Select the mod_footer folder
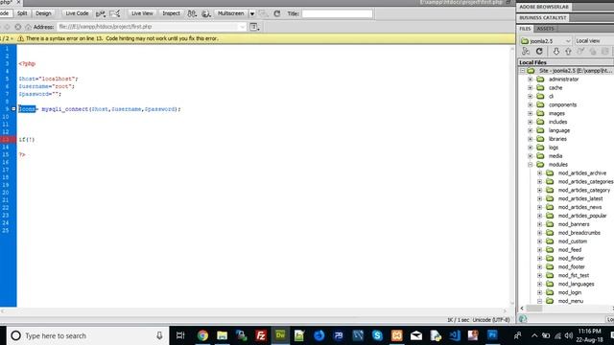 (572, 266)
